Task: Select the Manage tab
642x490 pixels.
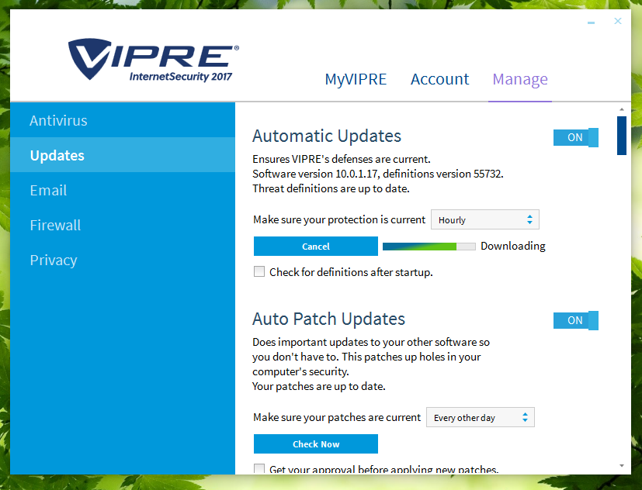Action: click(x=520, y=79)
